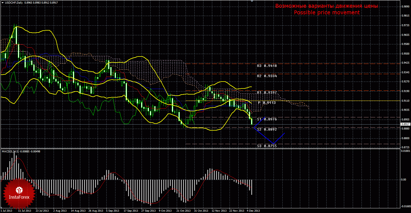Click the last white candlestick at the current price

[252, 121]
